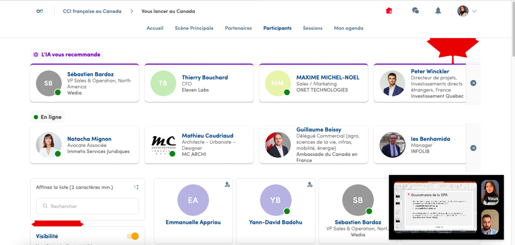Toggle the Visibilité switch
The image size is (515, 245).
pos(133,236)
